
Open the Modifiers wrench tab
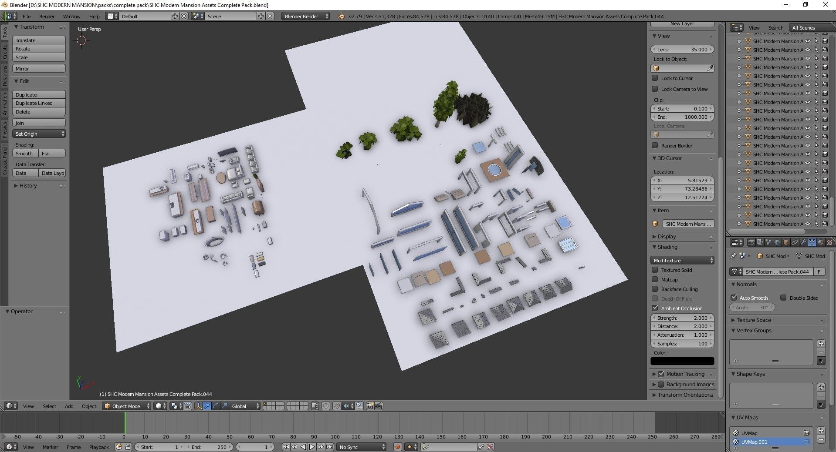coord(803,242)
